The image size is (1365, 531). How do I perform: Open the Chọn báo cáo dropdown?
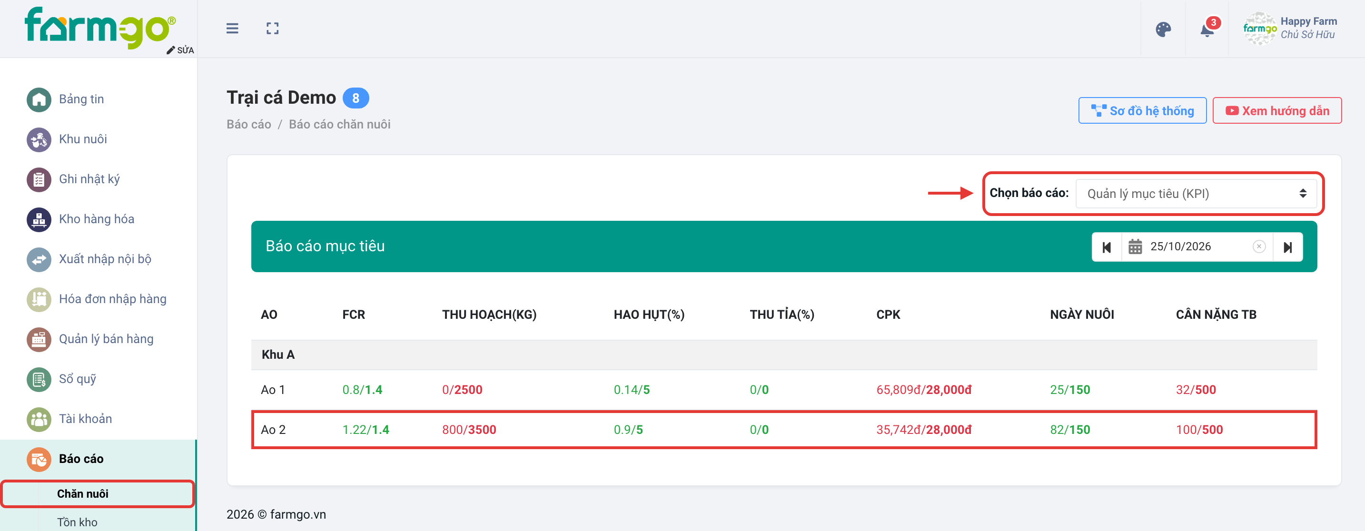click(1197, 194)
